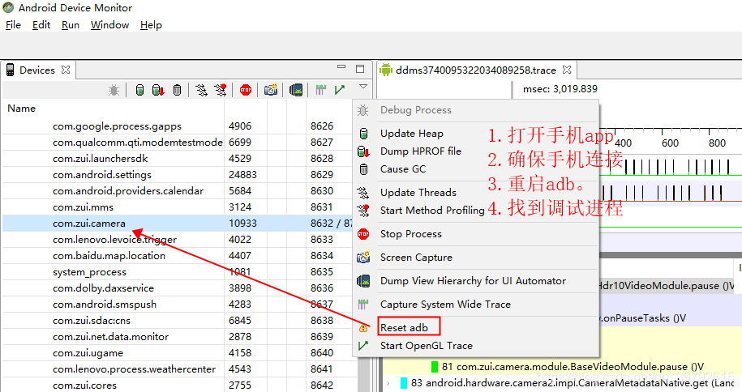This screenshot has height=392, width=742.
Task: Click the Reset adb warning icon in menu
Action: click(x=363, y=328)
